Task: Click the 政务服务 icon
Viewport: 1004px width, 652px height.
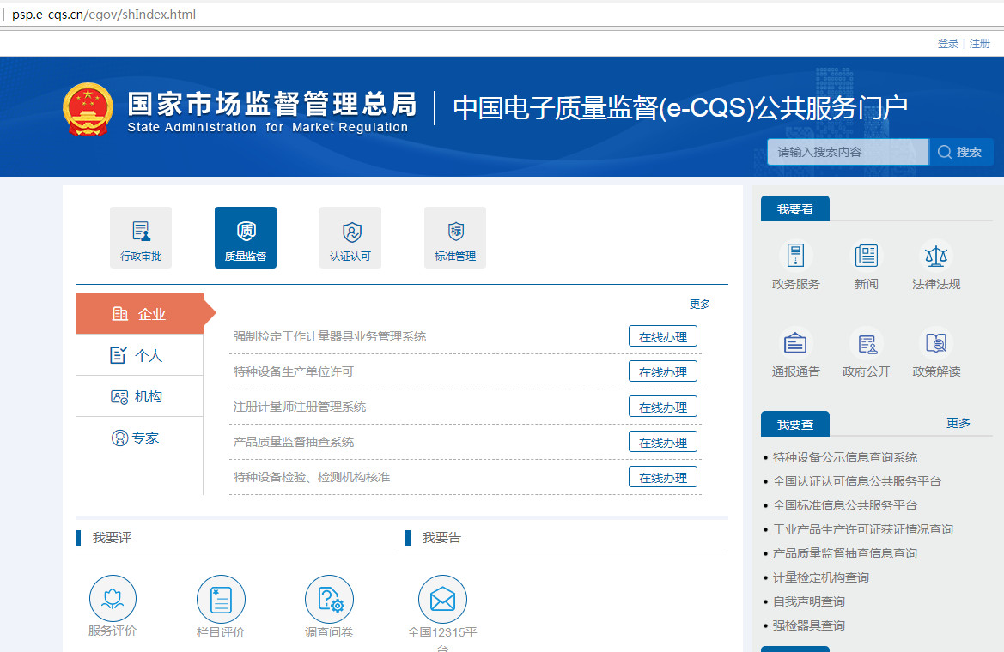Action: [796, 256]
